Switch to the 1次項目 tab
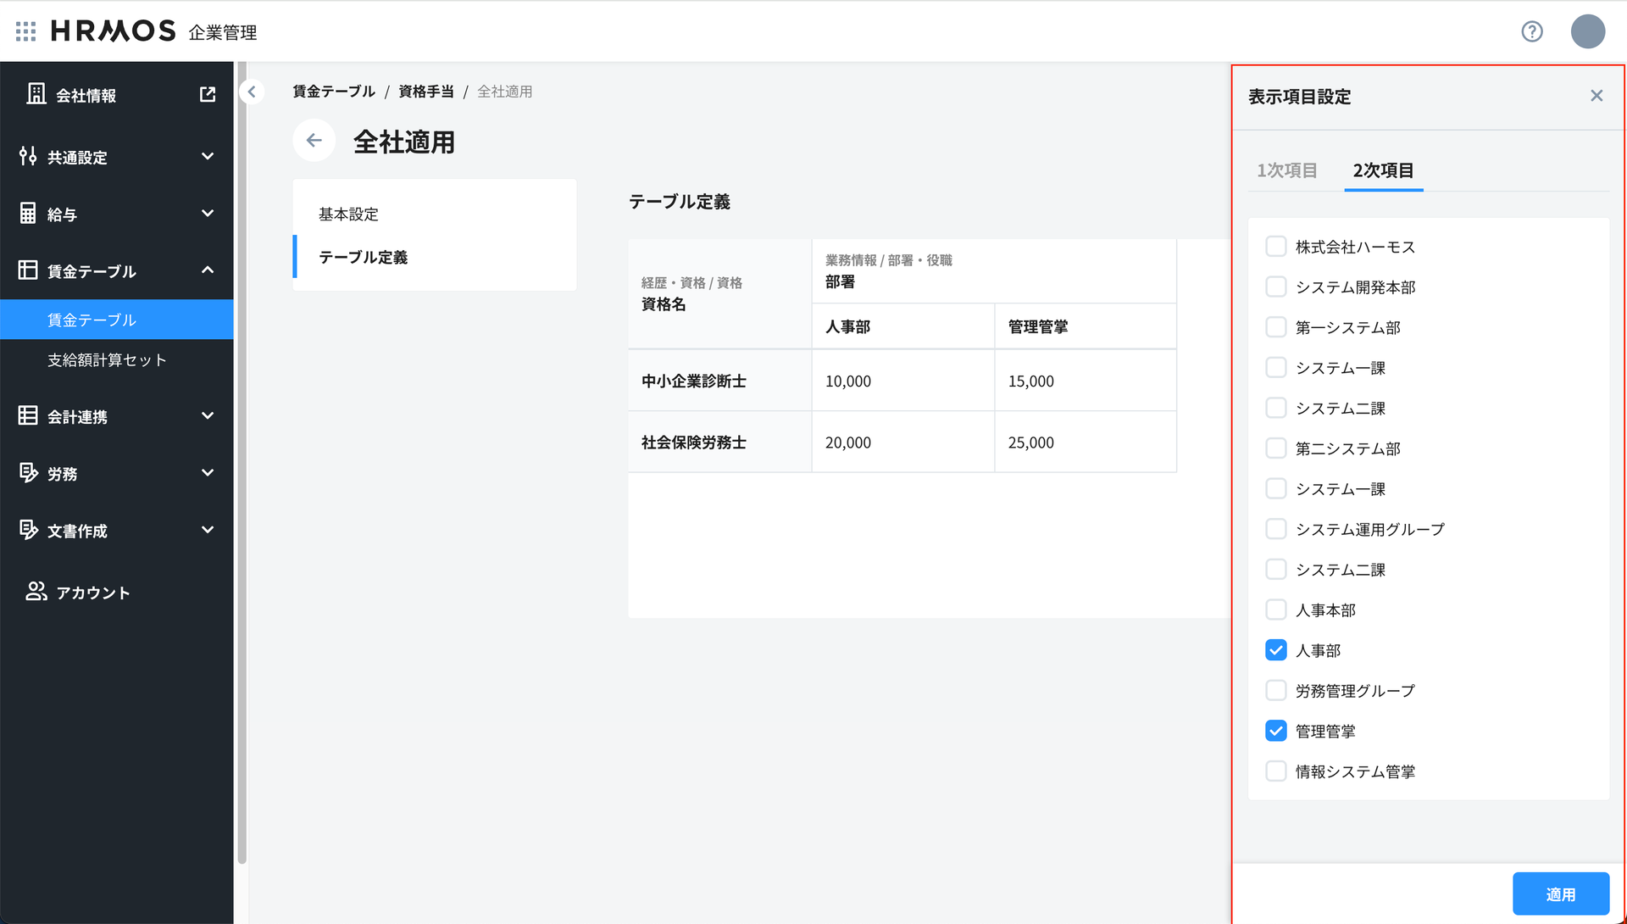Image resolution: width=1627 pixels, height=924 pixels. click(x=1286, y=170)
